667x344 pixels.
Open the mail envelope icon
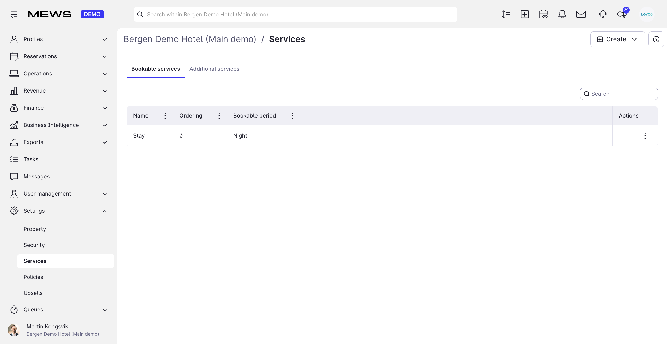[581, 14]
